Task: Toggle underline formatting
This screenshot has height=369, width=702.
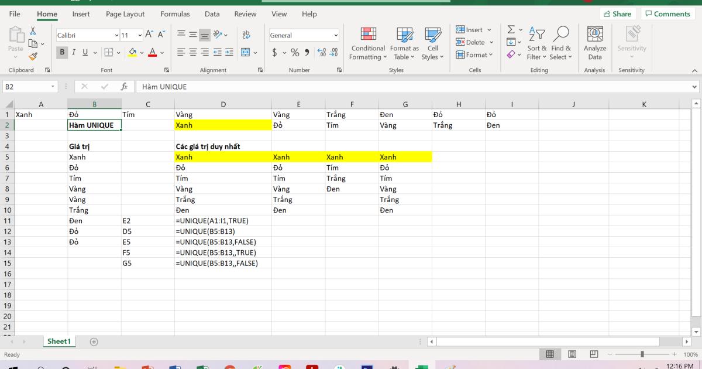Action: click(84, 52)
